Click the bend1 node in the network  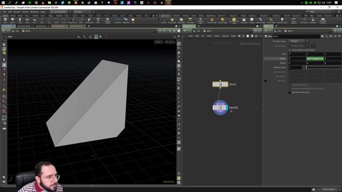coord(220,107)
